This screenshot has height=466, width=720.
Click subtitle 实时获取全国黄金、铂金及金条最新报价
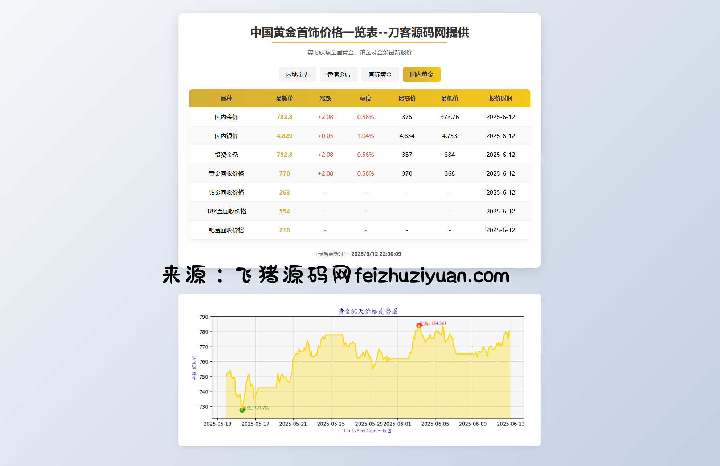click(x=359, y=52)
